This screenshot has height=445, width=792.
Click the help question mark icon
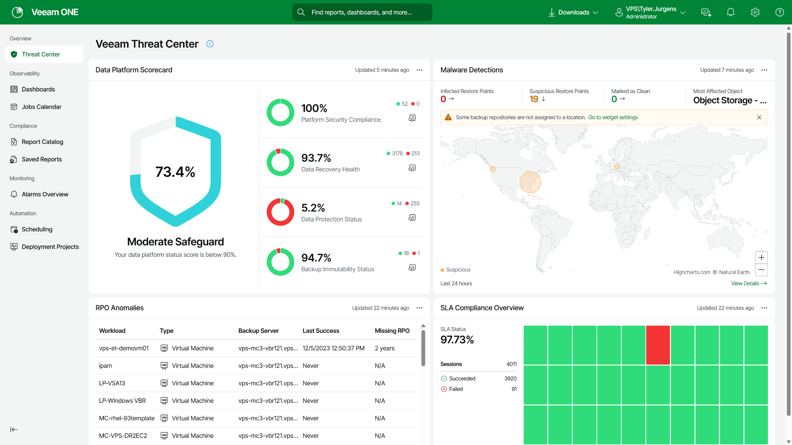tap(779, 12)
